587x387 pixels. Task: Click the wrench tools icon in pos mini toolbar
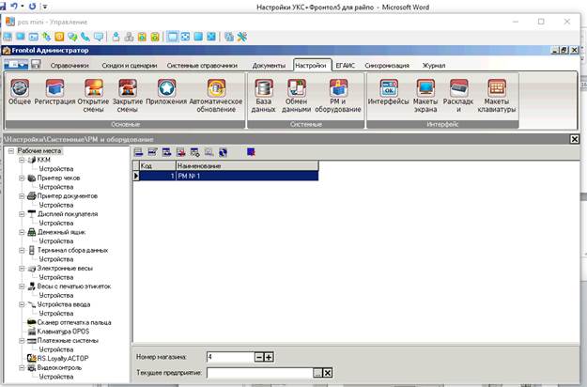click(242, 37)
